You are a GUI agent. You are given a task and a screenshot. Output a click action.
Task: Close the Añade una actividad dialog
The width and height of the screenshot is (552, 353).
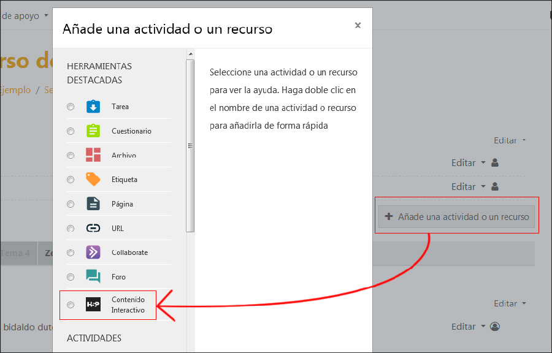pos(358,25)
